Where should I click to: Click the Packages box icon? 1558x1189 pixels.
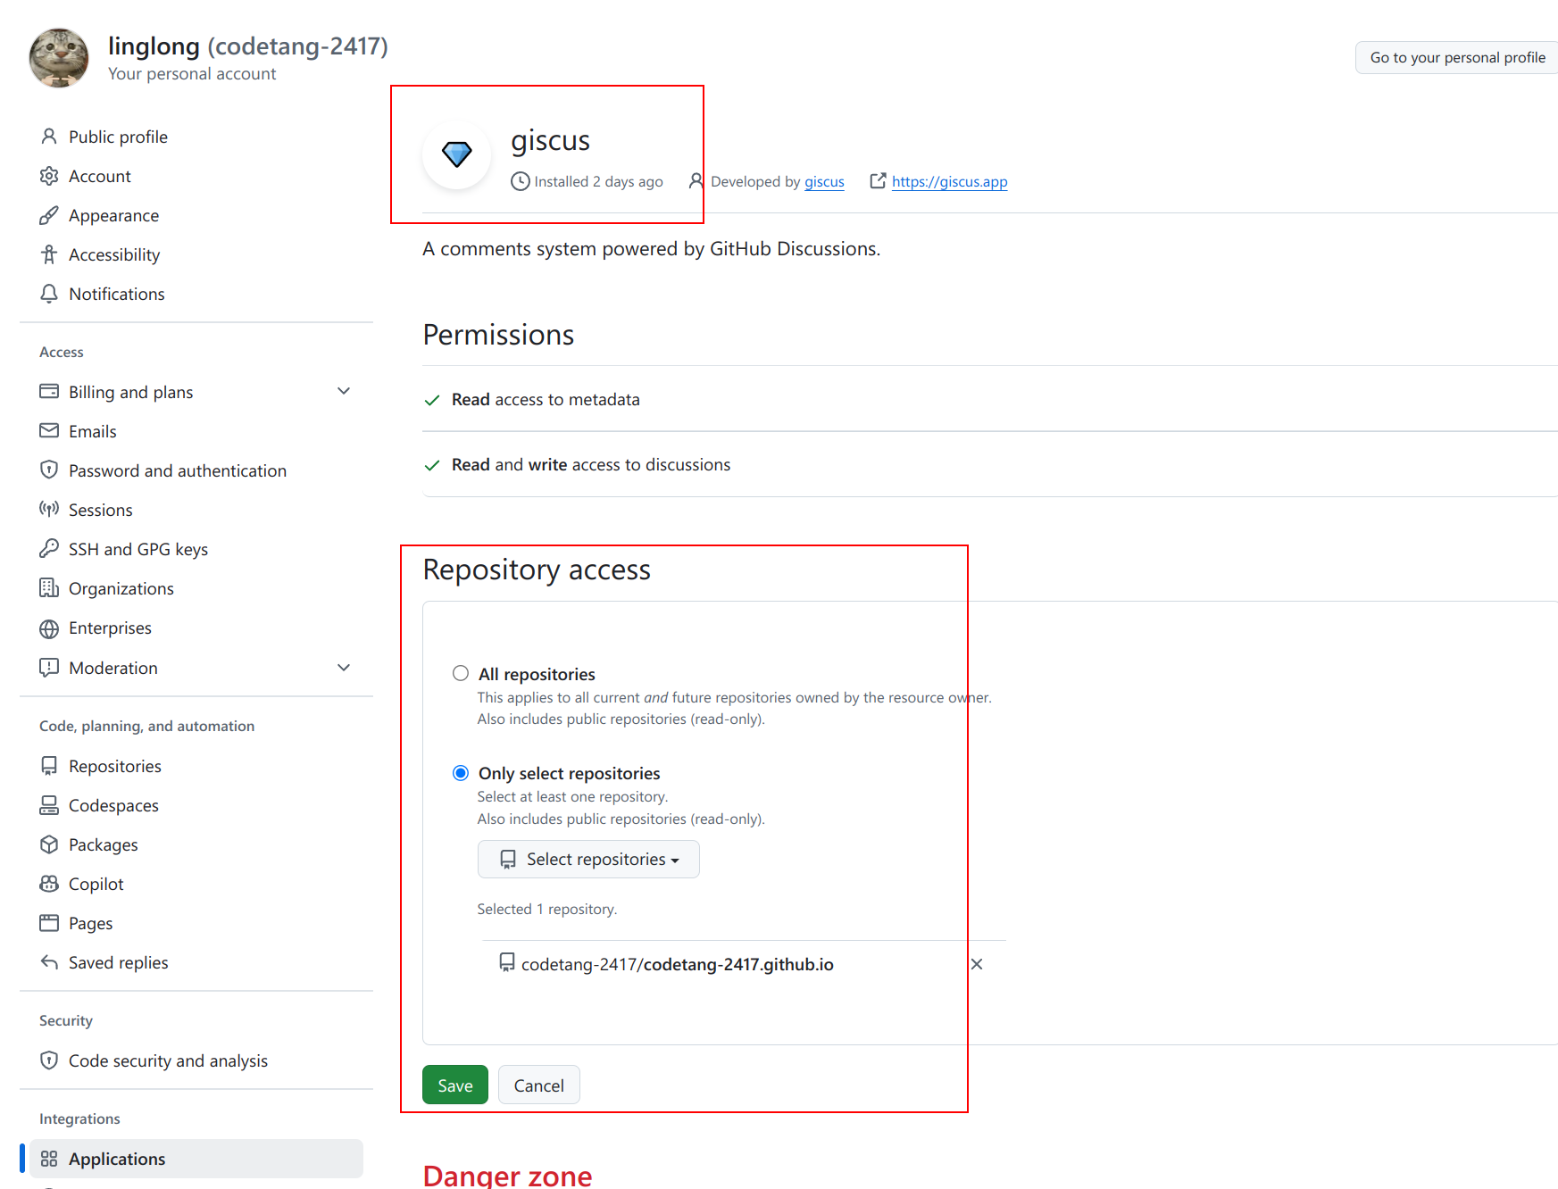49,844
